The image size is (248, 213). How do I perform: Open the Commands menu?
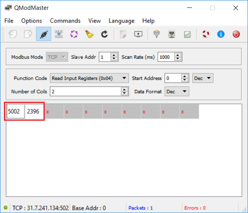coord(65,21)
